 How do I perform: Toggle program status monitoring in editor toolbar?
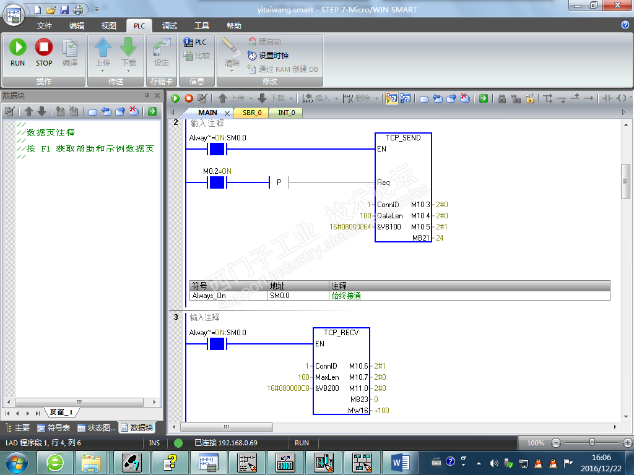pyautogui.click(x=391, y=98)
